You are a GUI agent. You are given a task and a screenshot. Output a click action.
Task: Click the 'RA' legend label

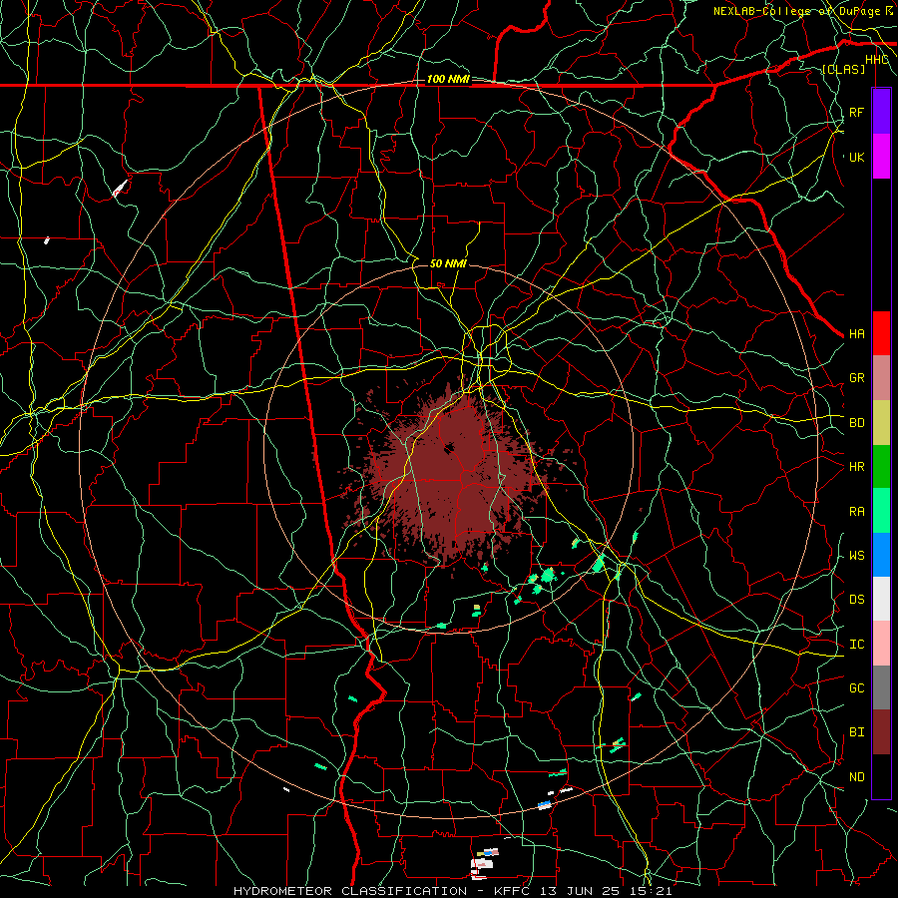click(x=856, y=511)
